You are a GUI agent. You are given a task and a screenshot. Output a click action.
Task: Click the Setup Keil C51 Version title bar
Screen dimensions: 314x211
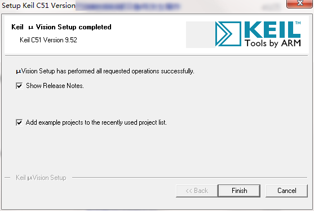(38, 6)
